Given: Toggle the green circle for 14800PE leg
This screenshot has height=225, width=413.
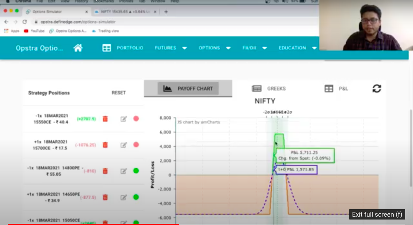Looking at the screenshot, I should pyautogui.click(x=136, y=171).
